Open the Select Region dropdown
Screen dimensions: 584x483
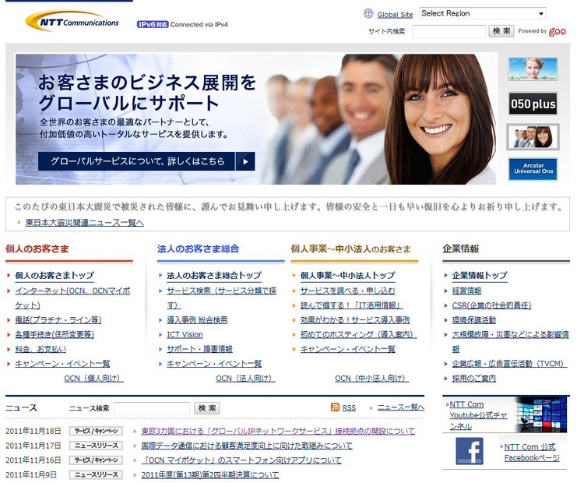pos(482,13)
